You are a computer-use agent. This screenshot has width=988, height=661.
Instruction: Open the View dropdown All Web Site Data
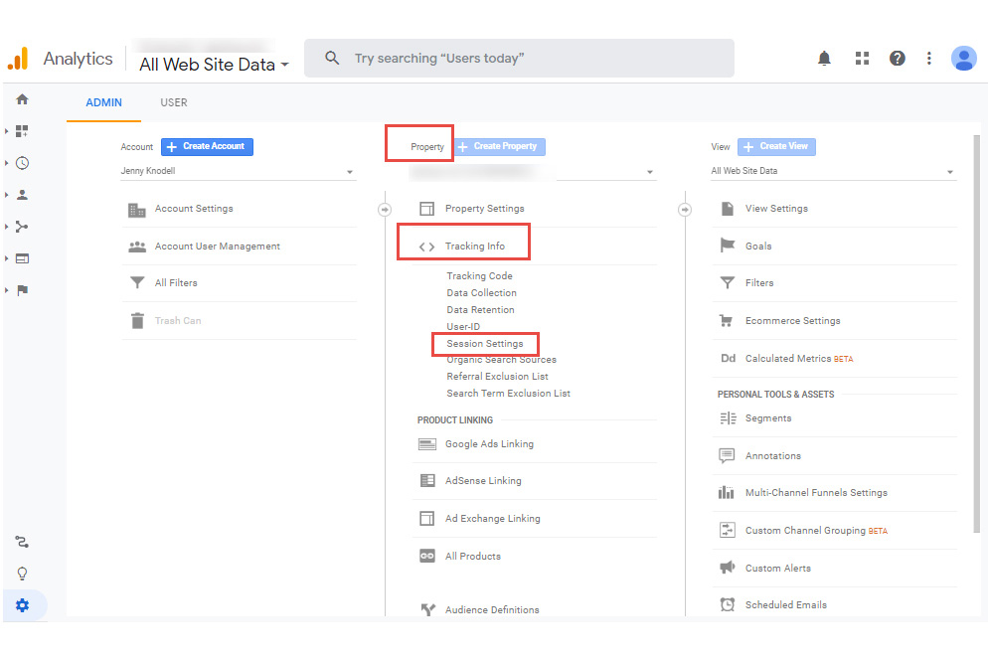pos(833,171)
